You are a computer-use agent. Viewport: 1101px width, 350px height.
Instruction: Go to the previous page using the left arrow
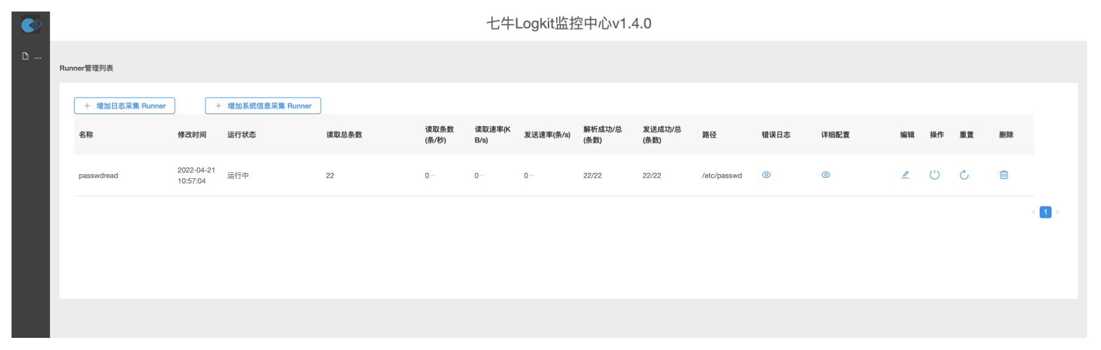click(x=1033, y=212)
